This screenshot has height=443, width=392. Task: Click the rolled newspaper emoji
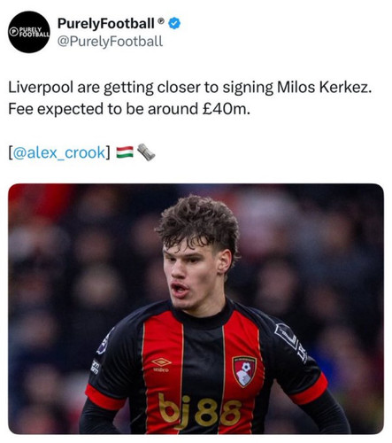point(146,152)
